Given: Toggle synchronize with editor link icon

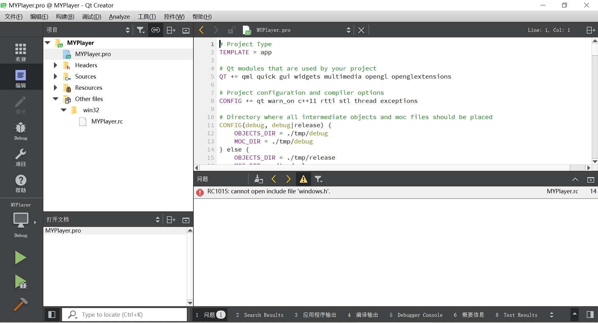Looking at the screenshot, I should pyautogui.click(x=156, y=30).
